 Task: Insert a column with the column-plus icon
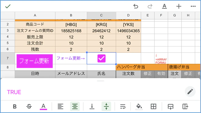click(x=185, y=106)
